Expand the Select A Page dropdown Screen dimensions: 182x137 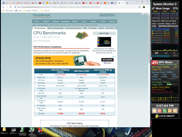coord(104,33)
